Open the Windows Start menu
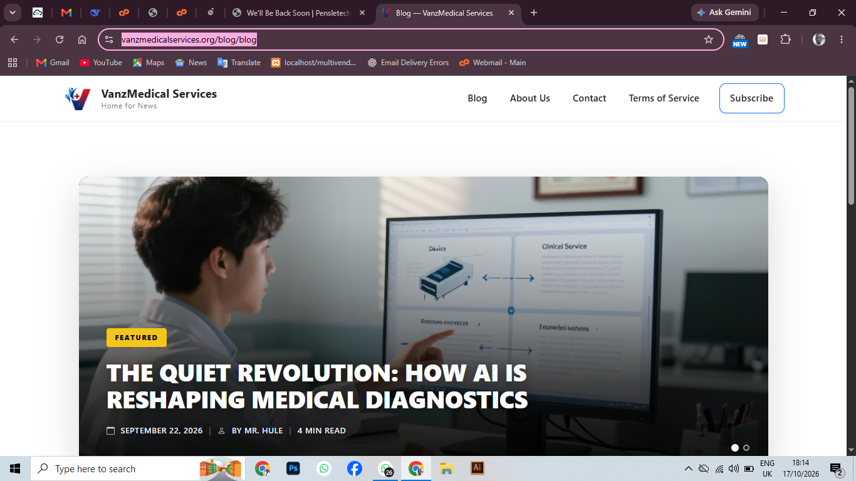Viewport: 856px width, 481px height. [x=15, y=468]
